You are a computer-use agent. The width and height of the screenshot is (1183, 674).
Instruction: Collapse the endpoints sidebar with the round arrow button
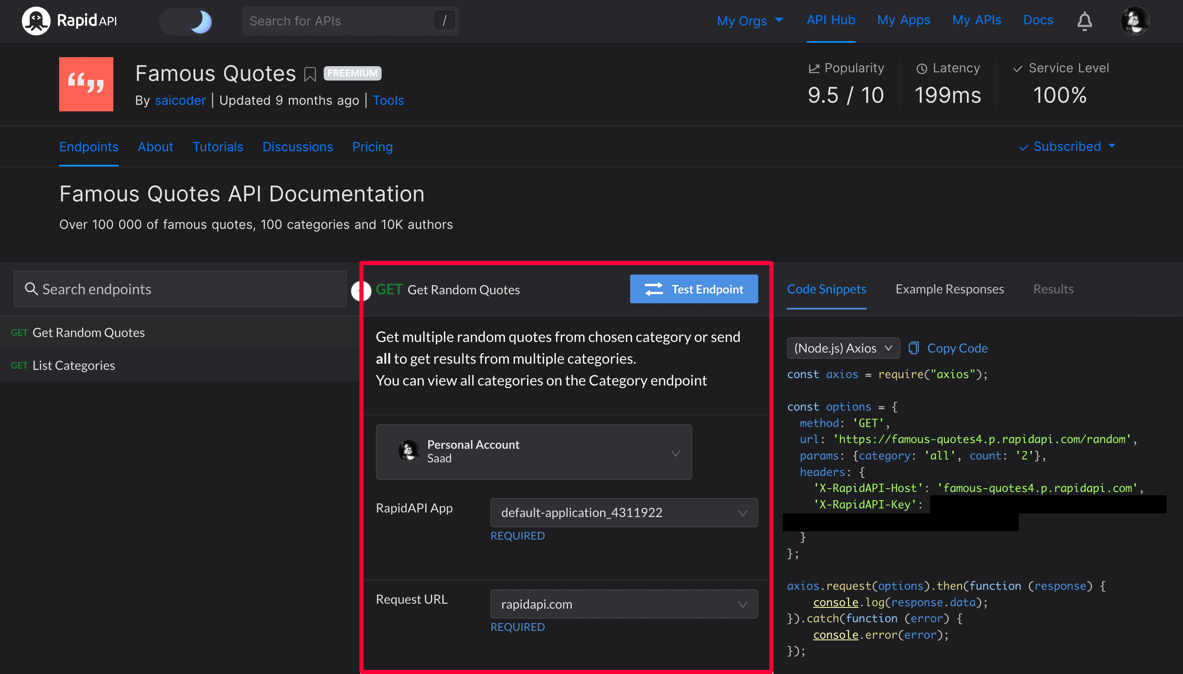361,291
